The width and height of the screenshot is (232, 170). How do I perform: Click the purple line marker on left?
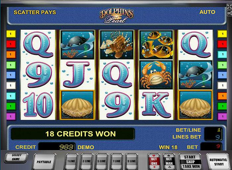[x=11, y=116]
